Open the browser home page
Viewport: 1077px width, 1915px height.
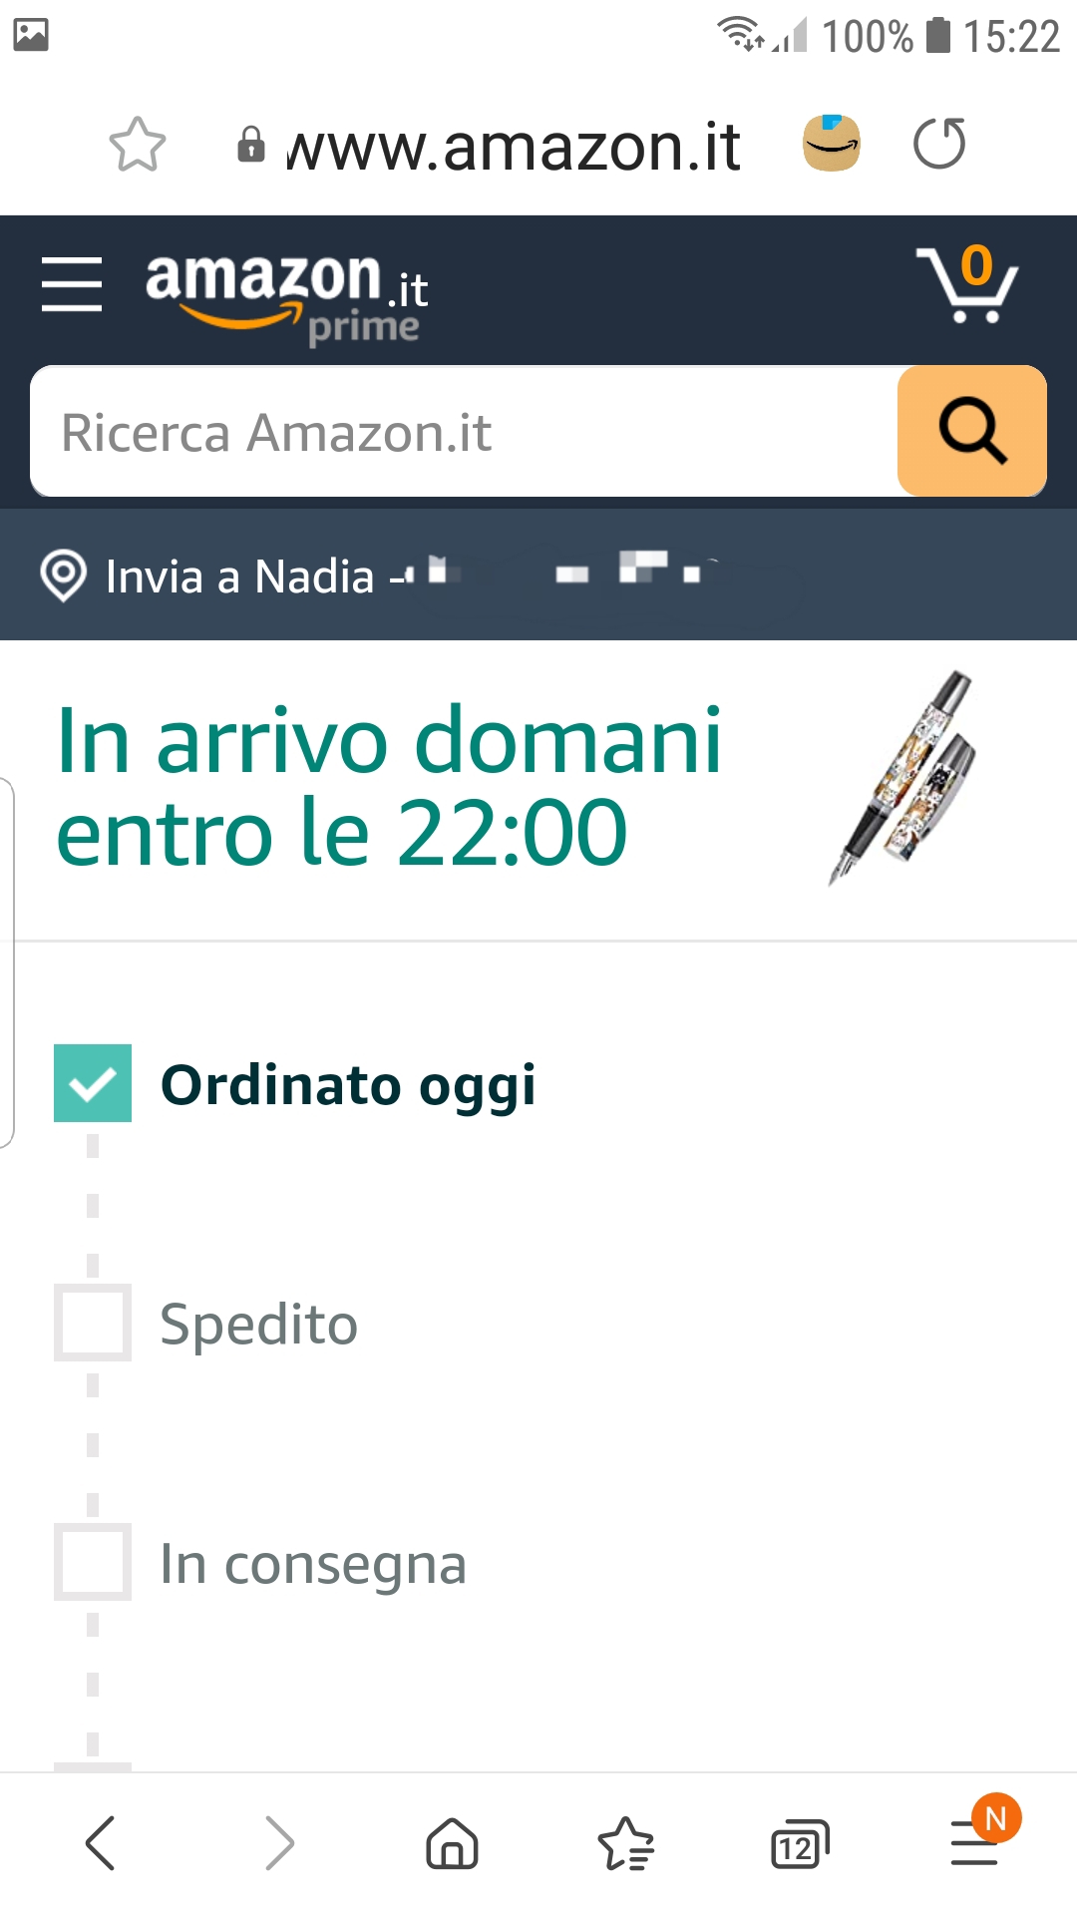click(x=452, y=1842)
